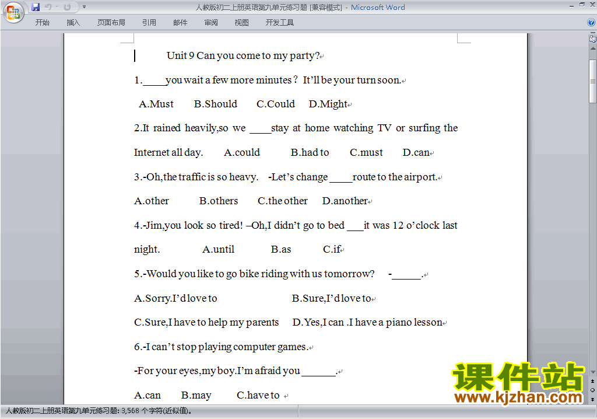Select the 视图 ribbon tab
The width and height of the screenshot is (597, 419).
pos(242,23)
